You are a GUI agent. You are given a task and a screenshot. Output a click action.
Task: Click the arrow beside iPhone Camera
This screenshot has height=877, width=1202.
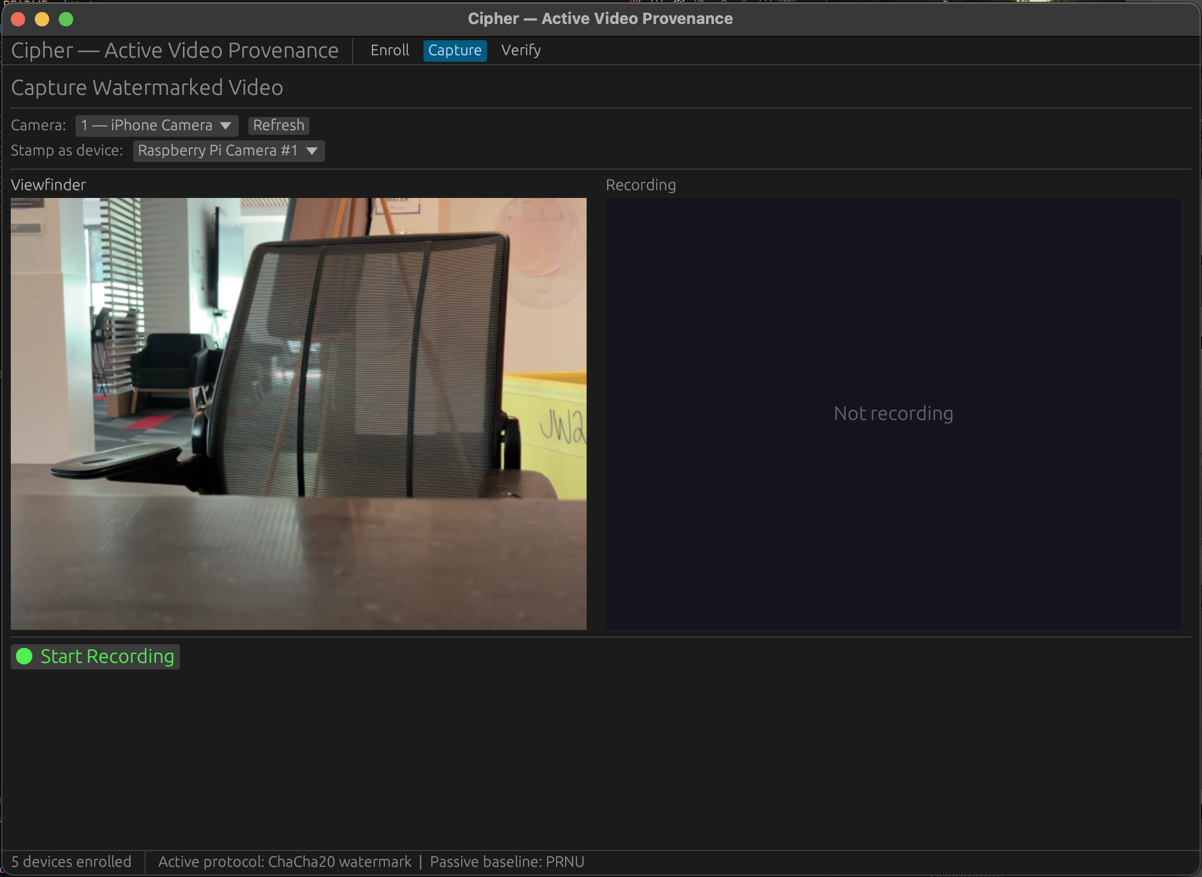(x=226, y=126)
